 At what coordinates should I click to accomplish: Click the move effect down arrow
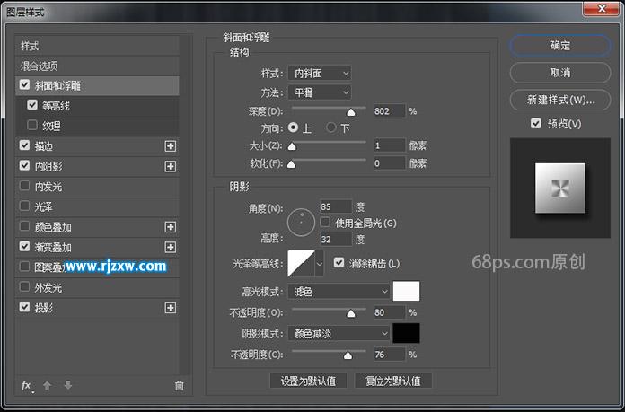(67, 385)
